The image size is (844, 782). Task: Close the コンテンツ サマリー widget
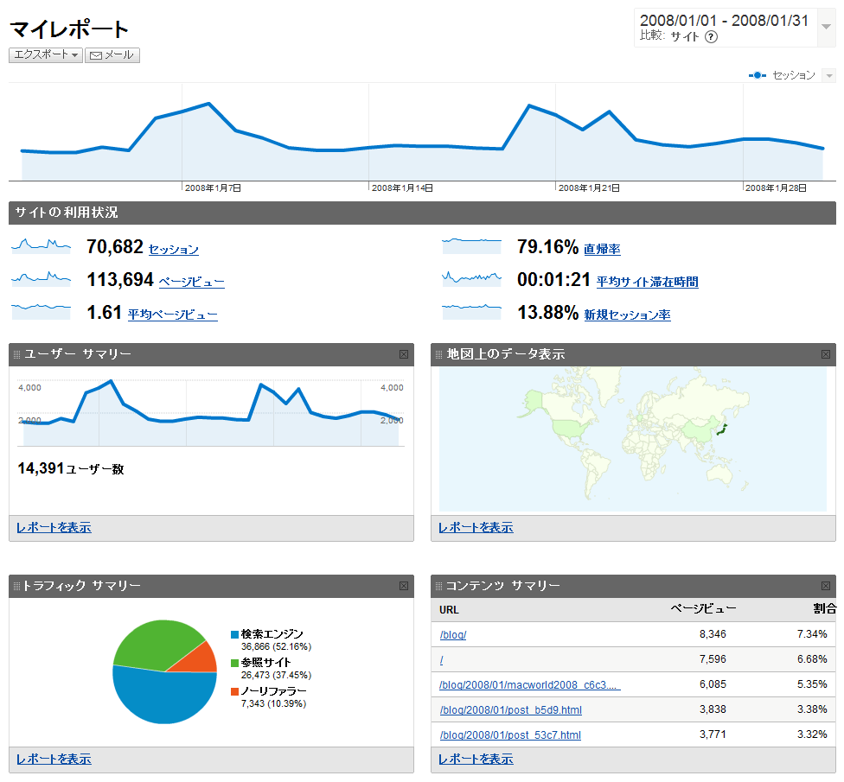tap(826, 586)
